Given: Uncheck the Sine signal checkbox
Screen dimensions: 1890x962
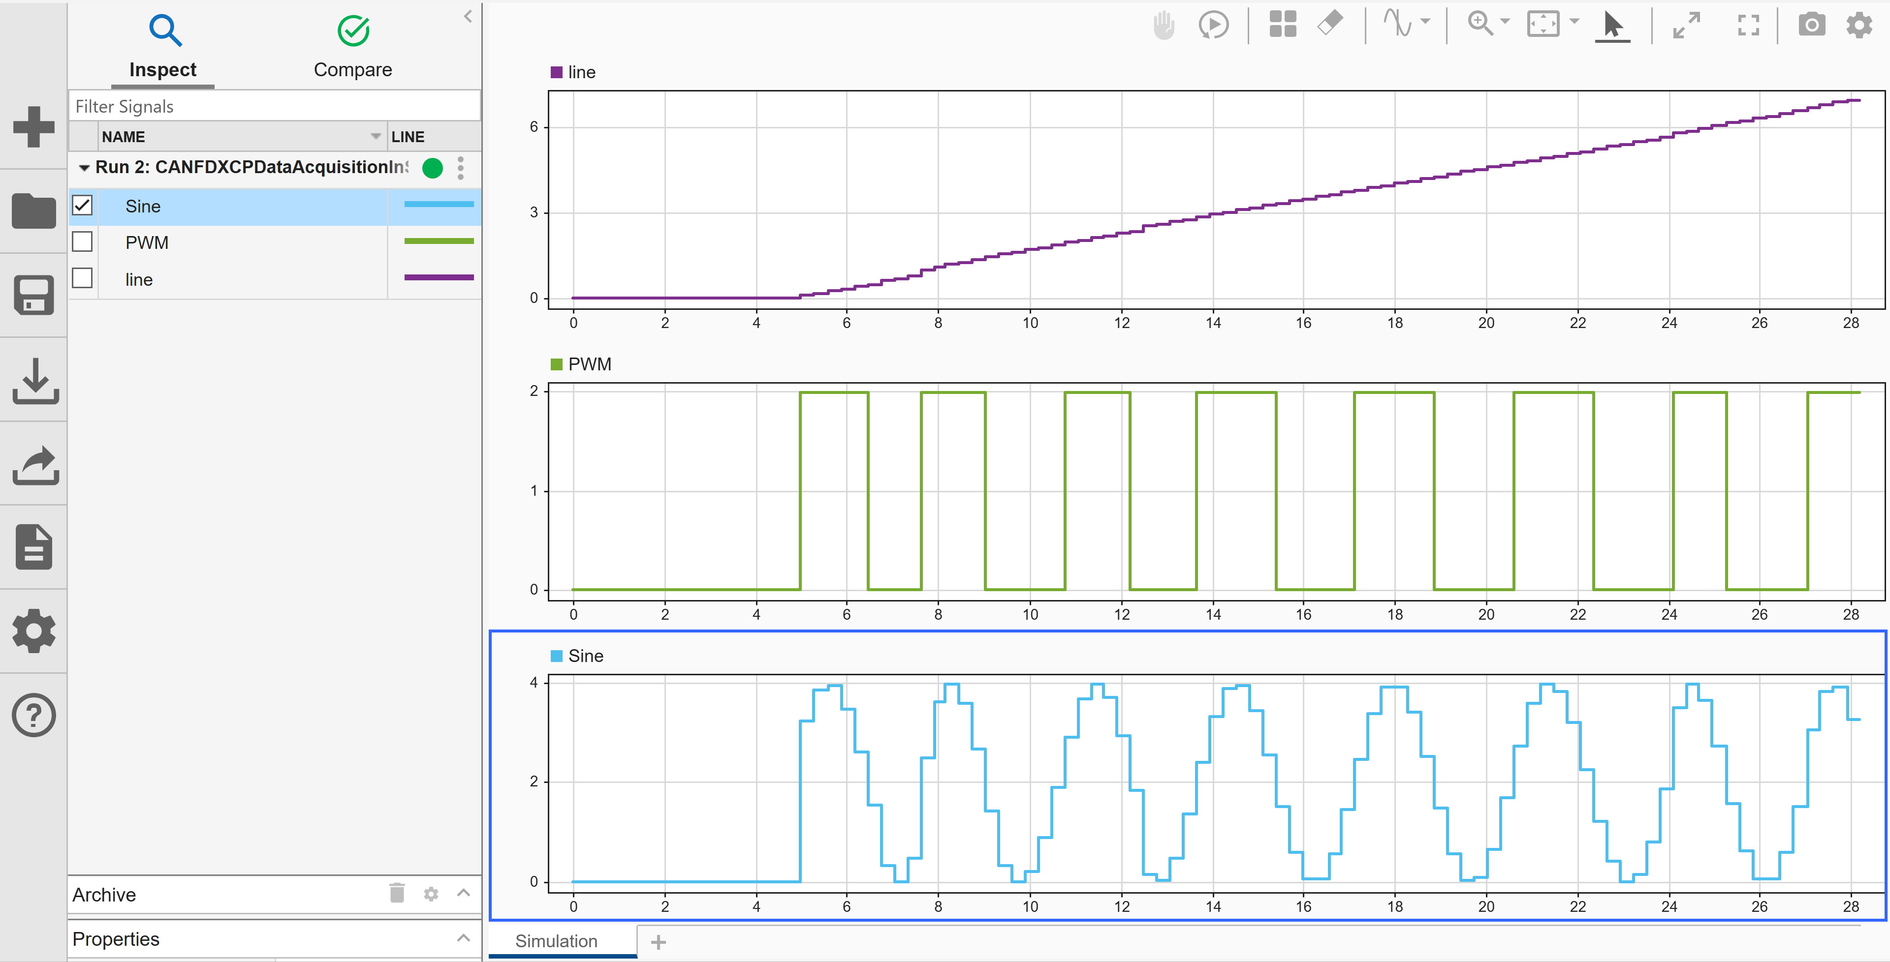Looking at the screenshot, I should 83,206.
